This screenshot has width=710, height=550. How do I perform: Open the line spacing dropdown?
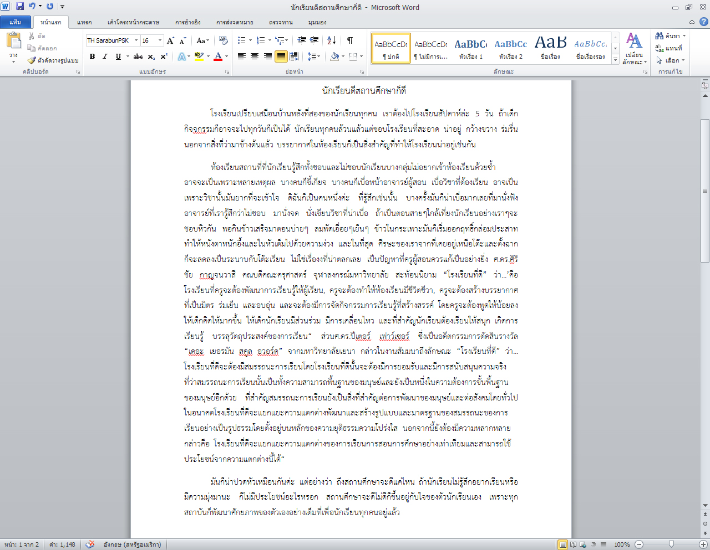(x=314, y=56)
